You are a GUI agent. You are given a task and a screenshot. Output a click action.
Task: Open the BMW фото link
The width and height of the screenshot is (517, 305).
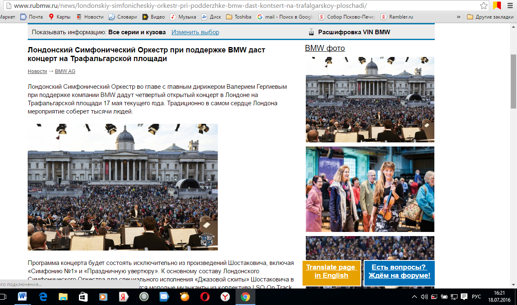point(325,48)
